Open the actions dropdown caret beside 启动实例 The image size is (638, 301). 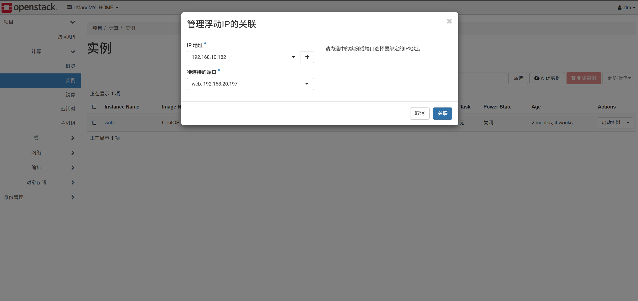click(628, 123)
